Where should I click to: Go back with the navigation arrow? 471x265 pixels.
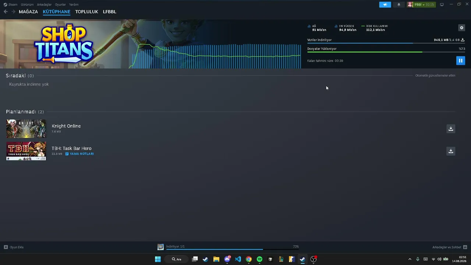[x=6, y=12]
